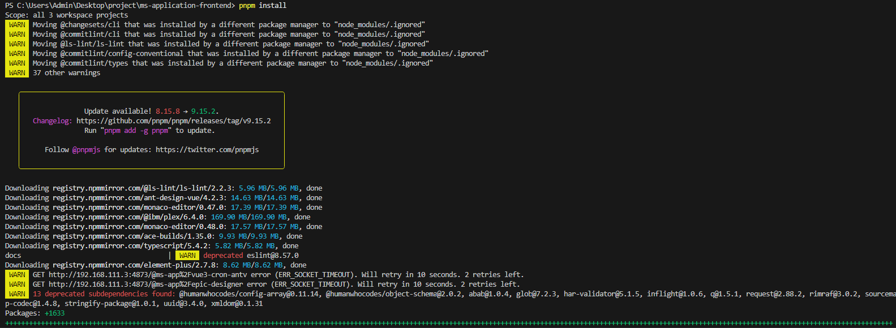896x328 pixels.
Task: Click the ace-builds/1.35.0 registry download URL
Action: pos(133,236)
